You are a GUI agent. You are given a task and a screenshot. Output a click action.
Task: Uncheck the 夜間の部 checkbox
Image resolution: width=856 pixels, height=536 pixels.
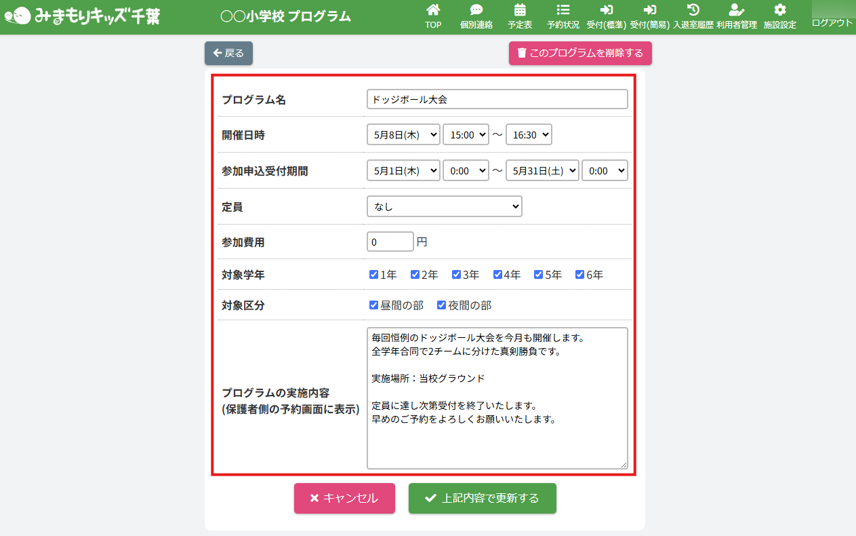(441, 305)
